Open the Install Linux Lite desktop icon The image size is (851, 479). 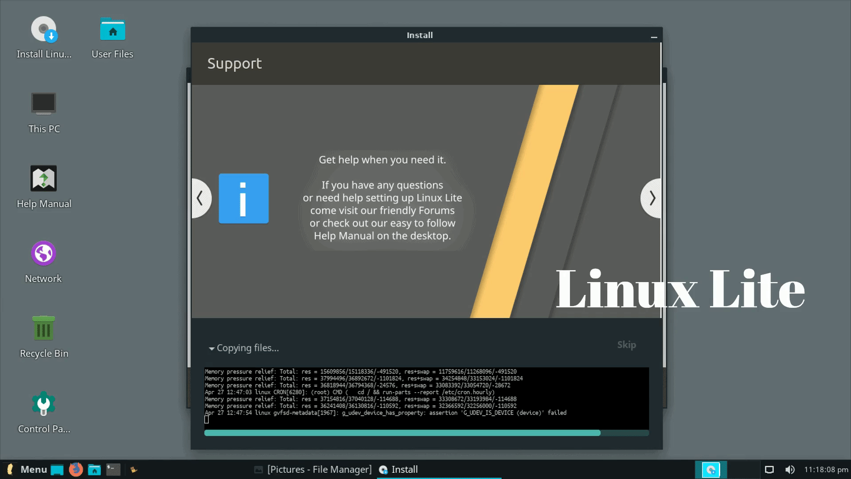tap(43, 31)
